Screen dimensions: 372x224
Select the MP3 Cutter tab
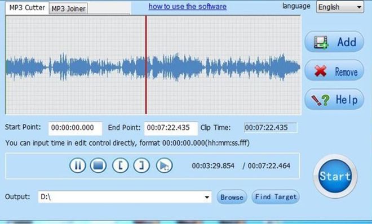(27, 8)
